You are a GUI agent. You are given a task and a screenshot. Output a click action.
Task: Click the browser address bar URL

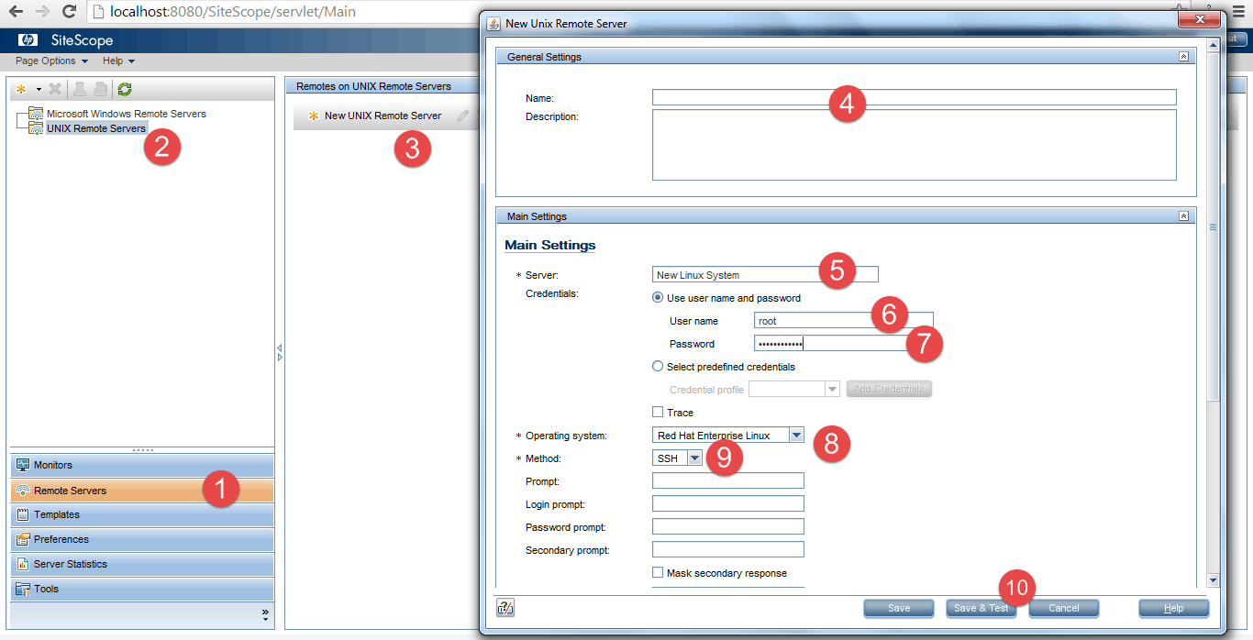(232, 12)
